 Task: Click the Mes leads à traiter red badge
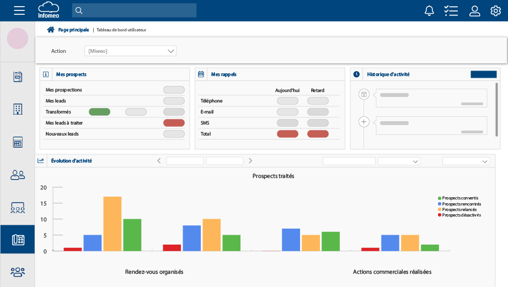coord(174,123)
